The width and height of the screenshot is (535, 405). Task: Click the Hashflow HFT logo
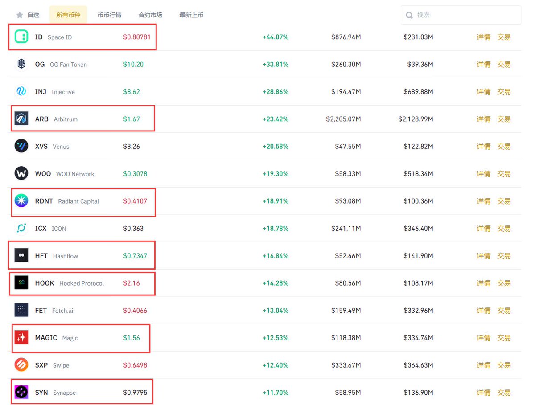21,256
